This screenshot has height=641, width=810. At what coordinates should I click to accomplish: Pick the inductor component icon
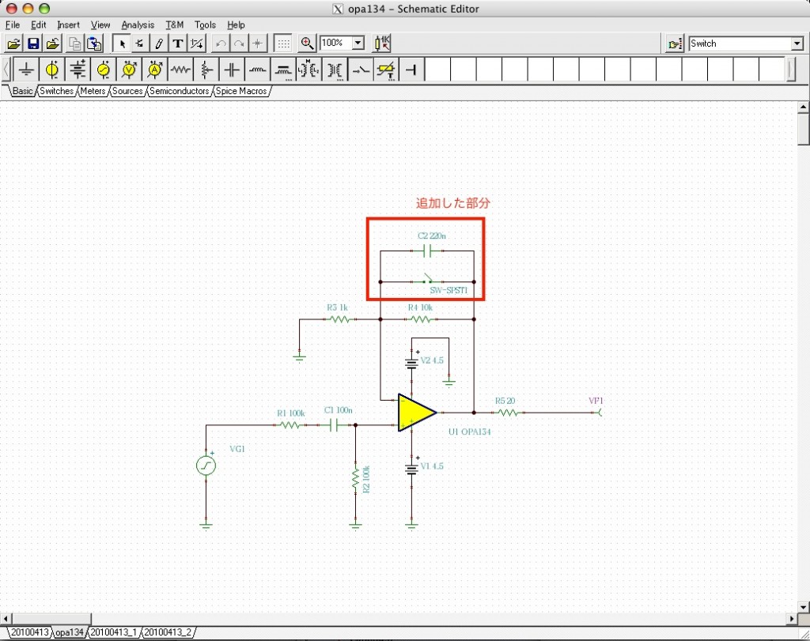click(258, 70)
